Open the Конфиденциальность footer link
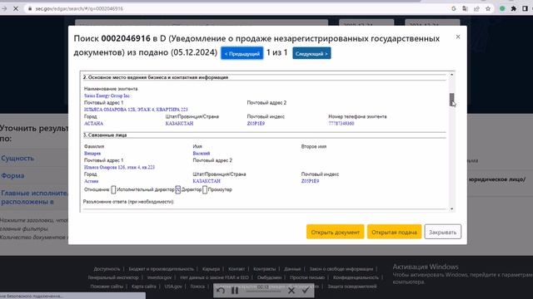The height and width of the screenshot is (299, 533). (356, 277)
